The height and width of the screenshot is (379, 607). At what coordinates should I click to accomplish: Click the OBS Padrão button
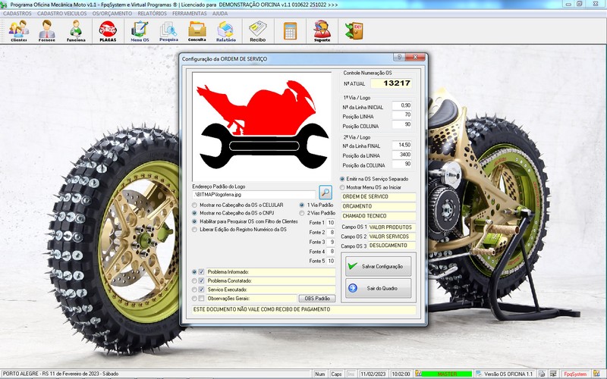coord(317,299)
